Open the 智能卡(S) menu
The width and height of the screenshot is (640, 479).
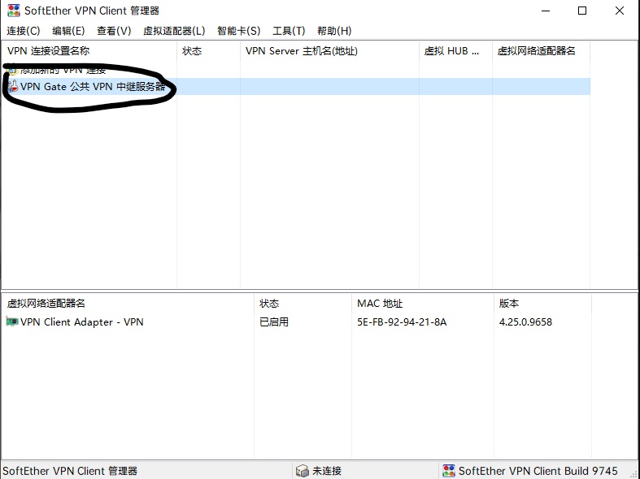[x=238, y=31]
